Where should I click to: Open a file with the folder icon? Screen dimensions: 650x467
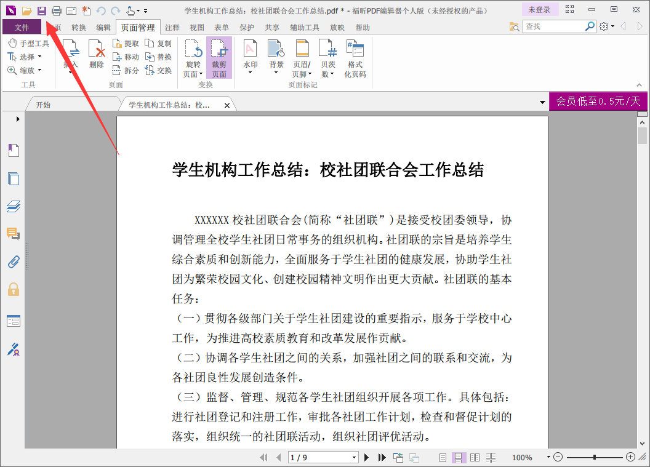coord(27,11)
